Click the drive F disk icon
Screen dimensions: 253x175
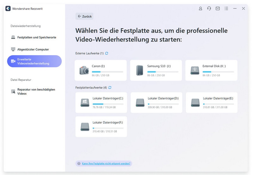(85, 127)
